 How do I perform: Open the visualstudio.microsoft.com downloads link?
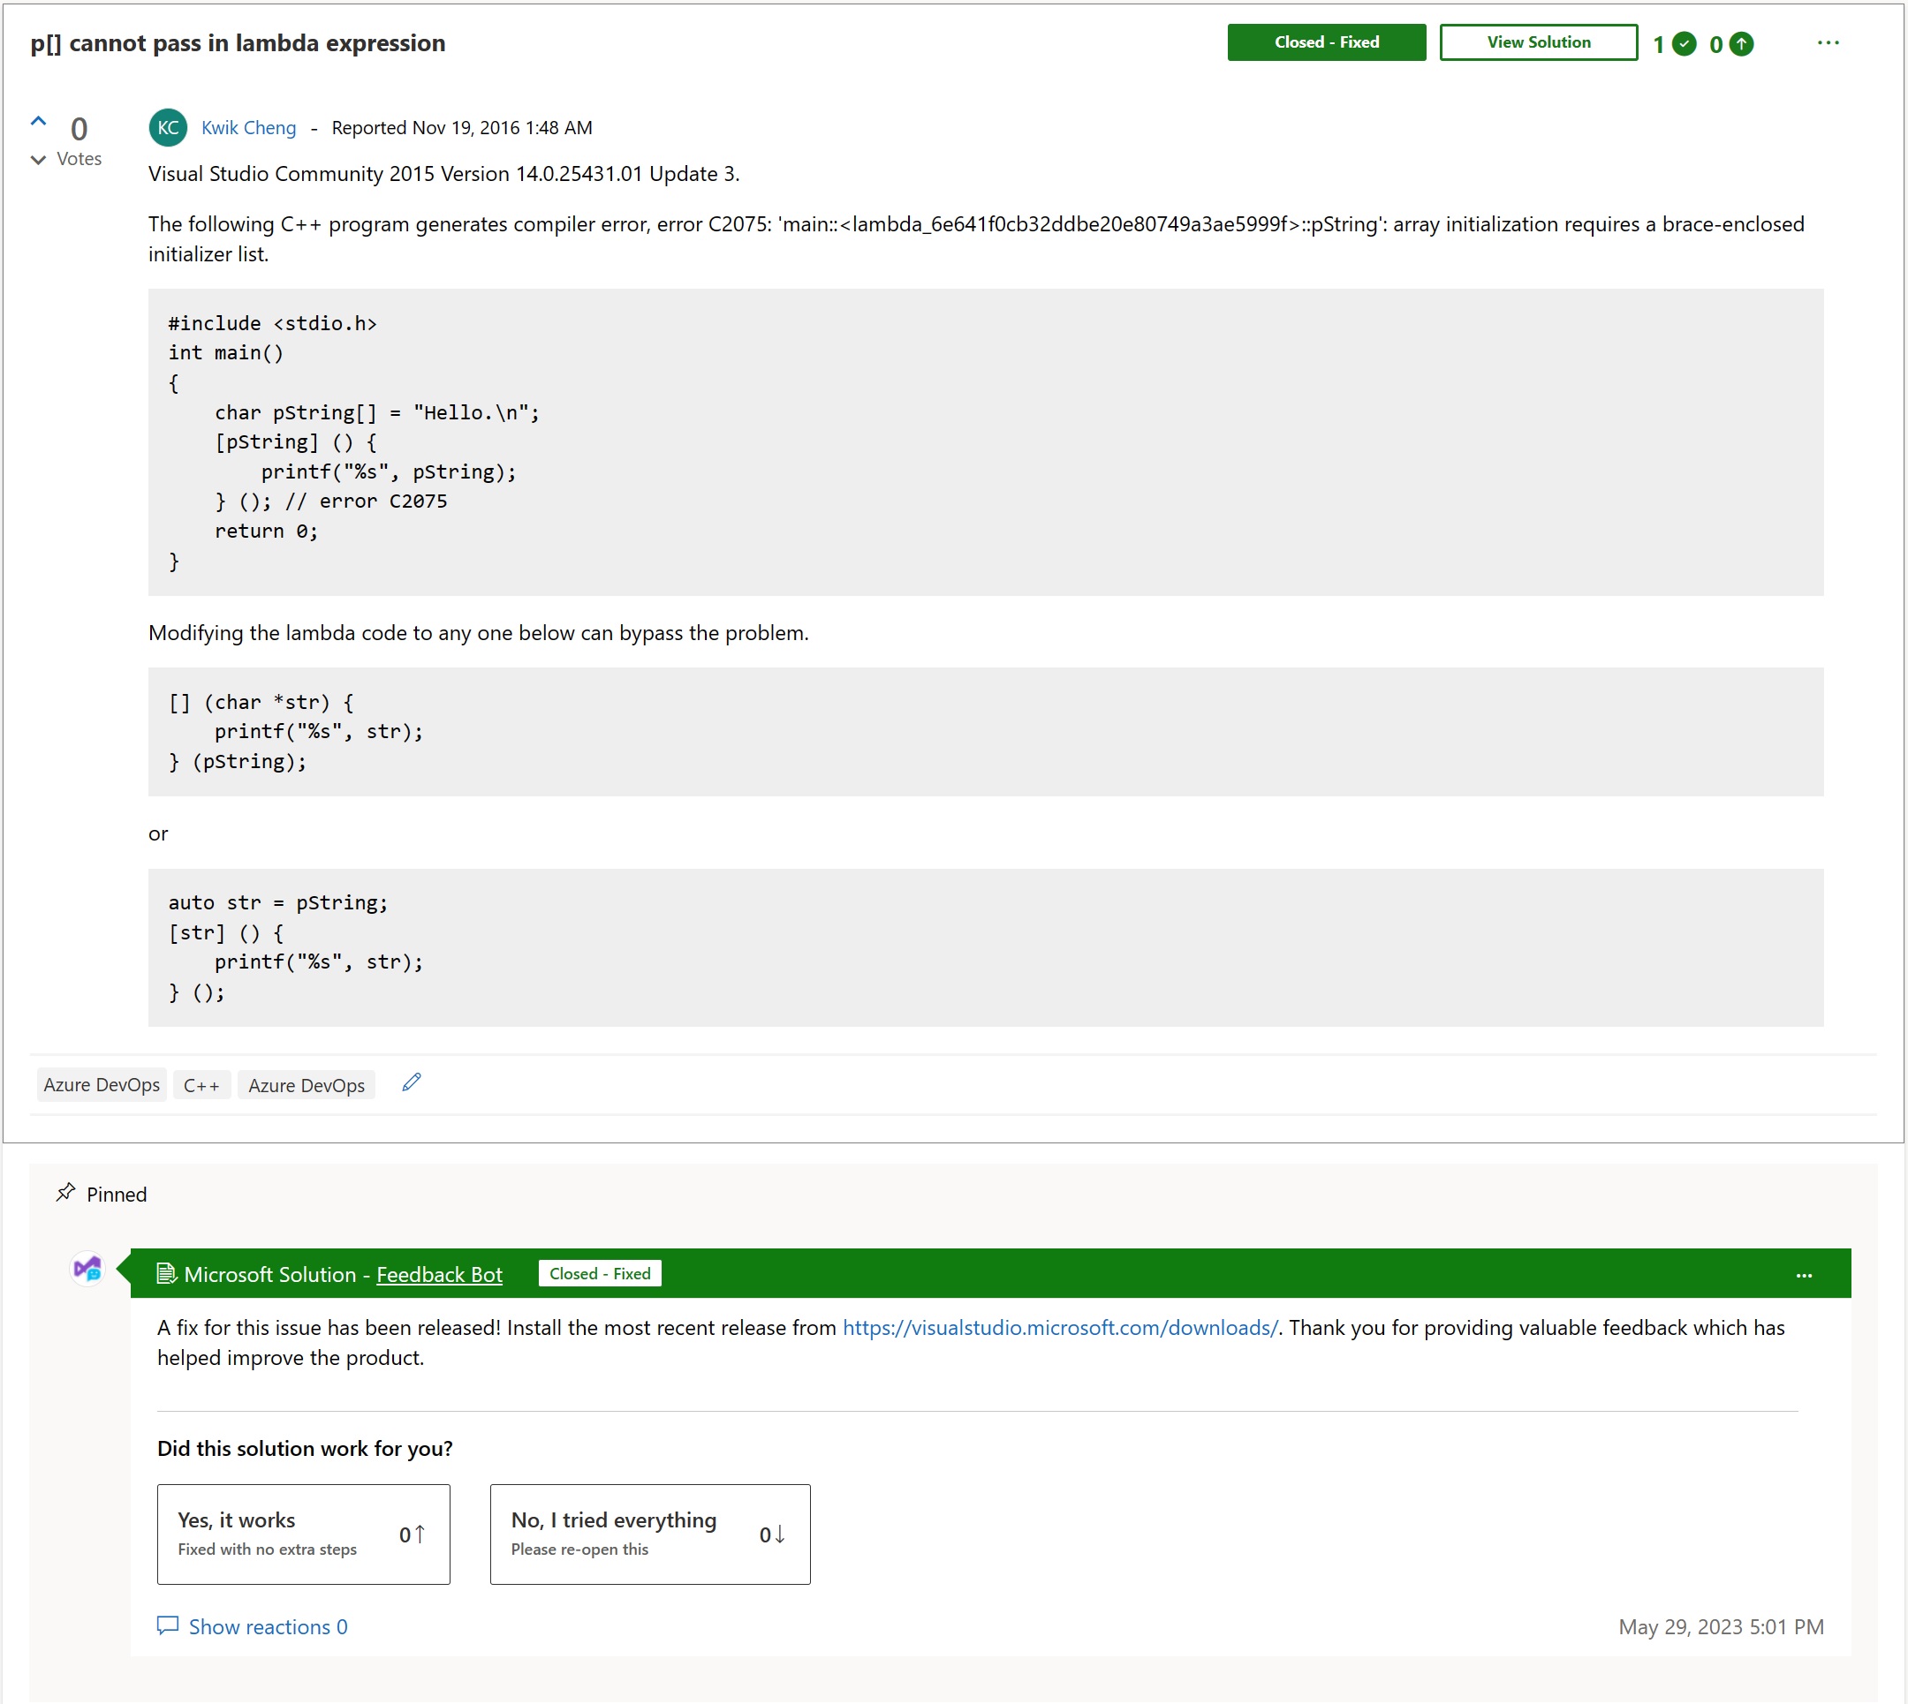pos(1058,1327)
